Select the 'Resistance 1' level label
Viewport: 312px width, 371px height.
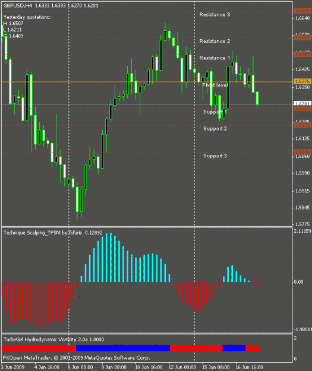(x=215, y=58)
